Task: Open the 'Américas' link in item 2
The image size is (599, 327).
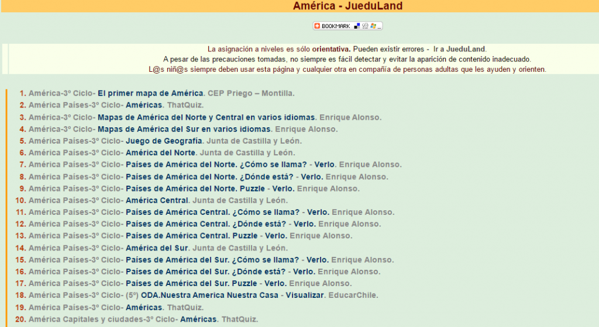Action: coord(144,105)
